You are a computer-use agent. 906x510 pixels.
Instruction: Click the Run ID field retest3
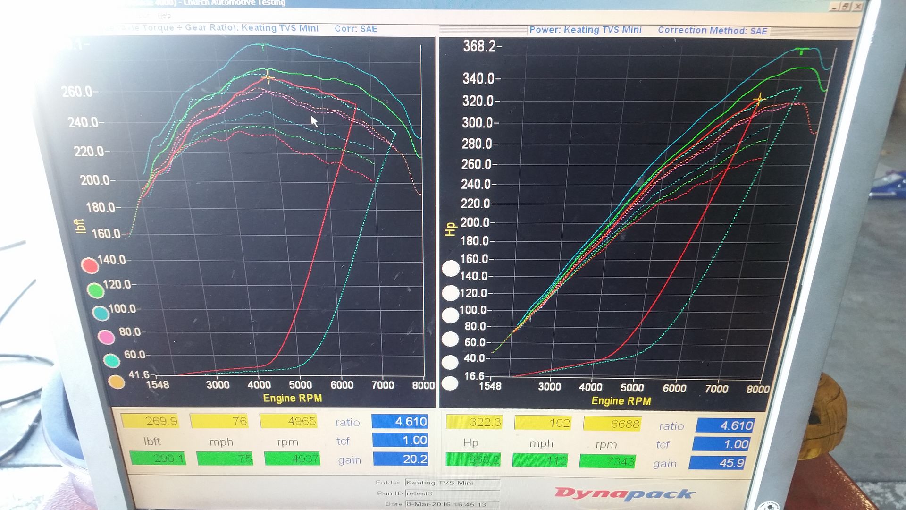pos(452,493)
